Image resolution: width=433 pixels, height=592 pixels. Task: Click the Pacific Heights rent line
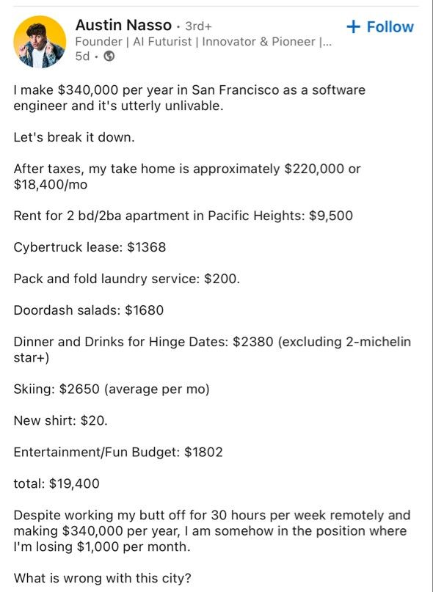click(x=183, y=216)
